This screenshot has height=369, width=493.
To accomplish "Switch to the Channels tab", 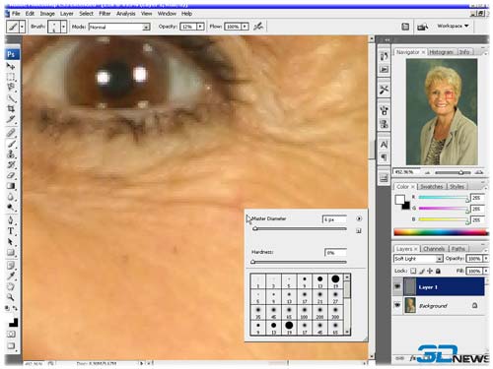I will click(x=434, y=249).
